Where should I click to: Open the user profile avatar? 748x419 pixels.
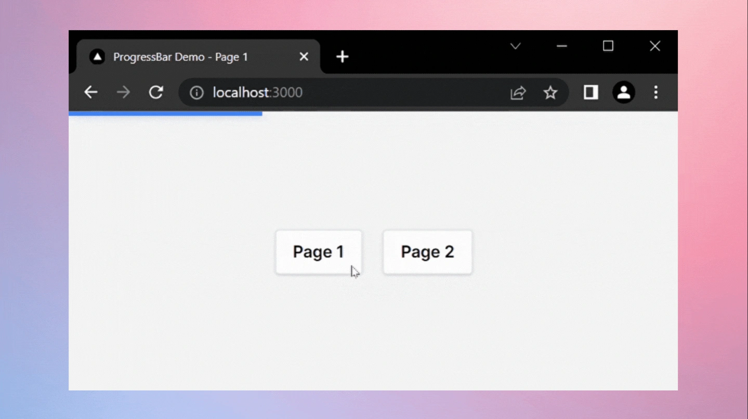(623, 92)
